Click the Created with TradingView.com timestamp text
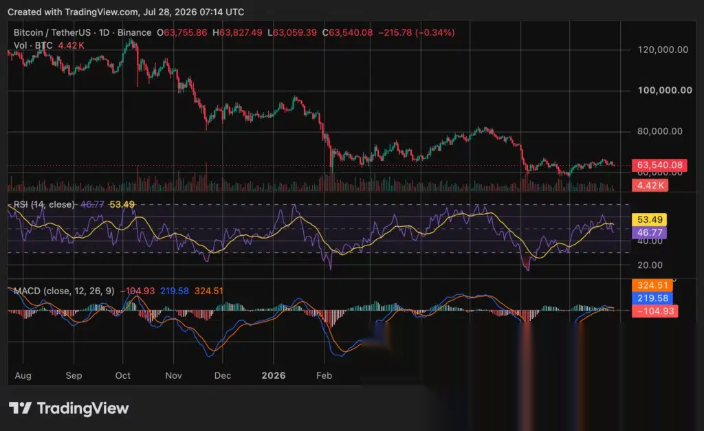 point(126,12)
